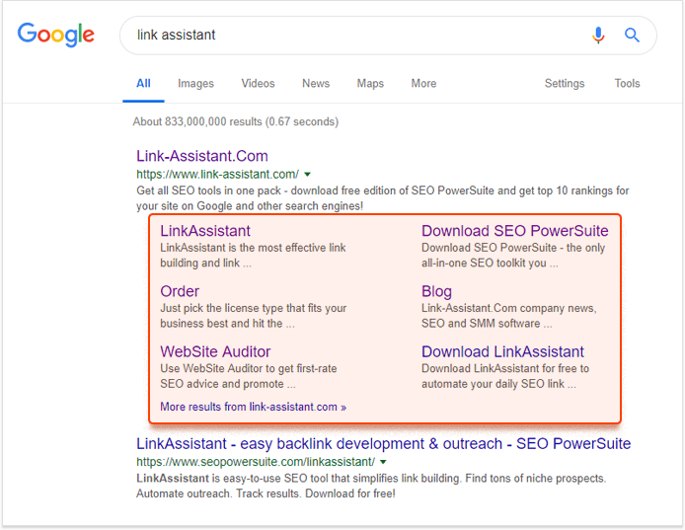
Task: Open the Download SEO PowerSuite sitelink
Action: (x=514, y=231)
